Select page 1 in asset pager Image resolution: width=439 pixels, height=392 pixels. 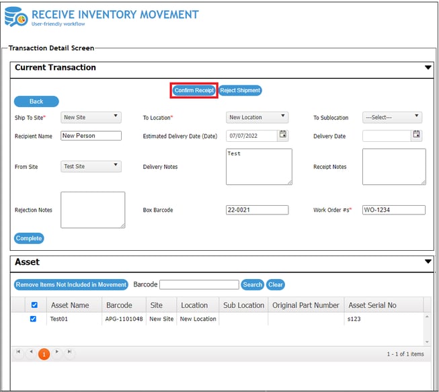pos(44,354)
